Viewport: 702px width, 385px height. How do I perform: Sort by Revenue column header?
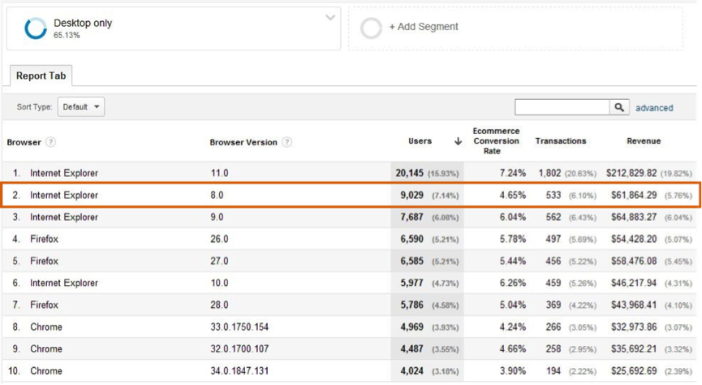pos(644,141)
